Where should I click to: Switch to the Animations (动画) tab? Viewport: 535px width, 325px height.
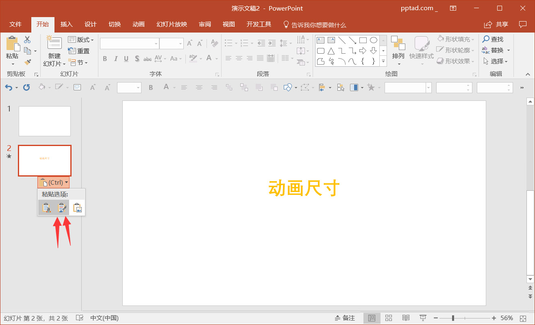coord(139,24)
